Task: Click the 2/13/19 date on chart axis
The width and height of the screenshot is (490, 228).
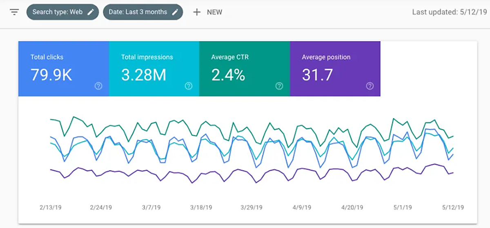Action: point(50,208)
